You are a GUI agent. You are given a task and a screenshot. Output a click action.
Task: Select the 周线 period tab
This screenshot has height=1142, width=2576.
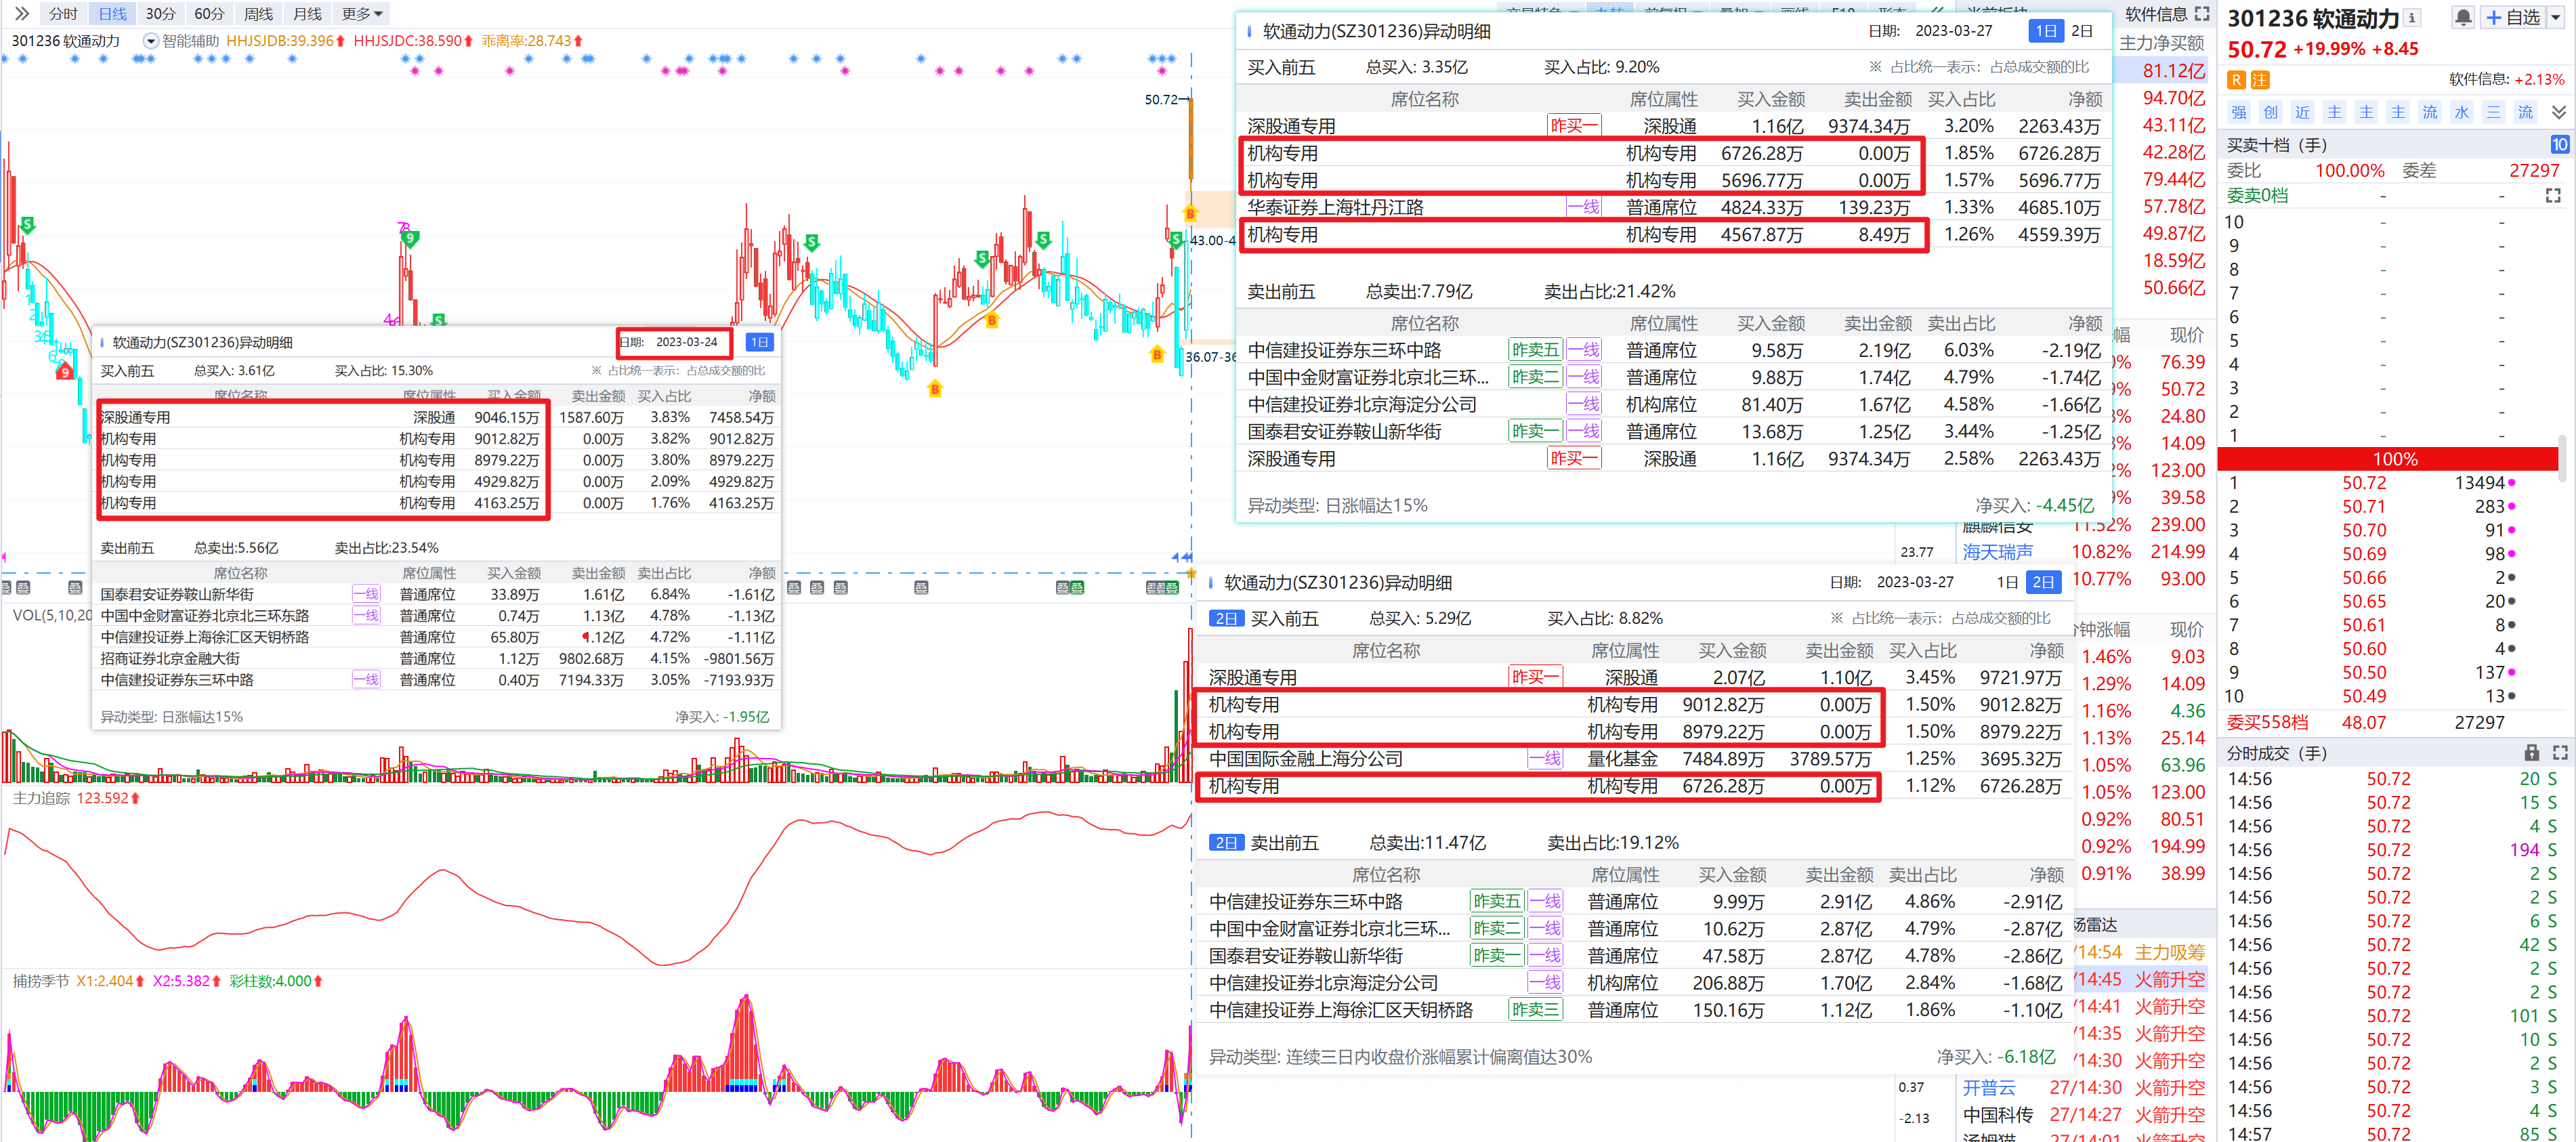tap(258, 13)
